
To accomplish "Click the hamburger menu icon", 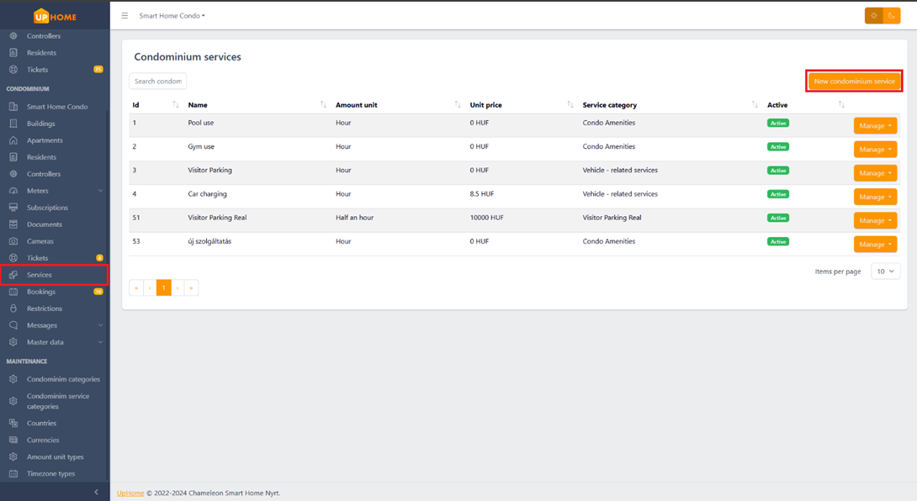I will pyautogui.click(x=125, y=16).
